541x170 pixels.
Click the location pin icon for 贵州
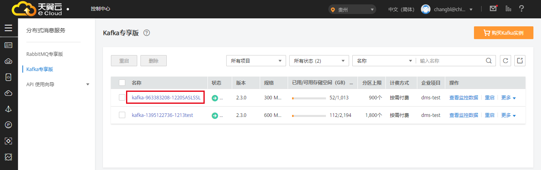tap(333, 10)
